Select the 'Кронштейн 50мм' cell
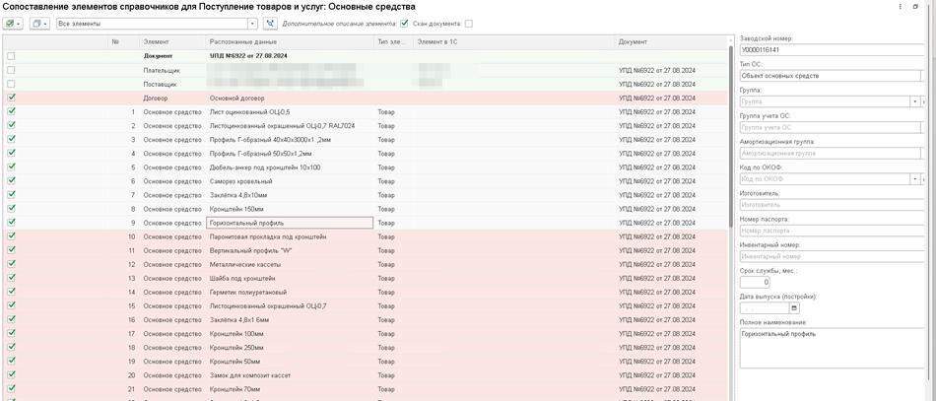This screenshot has width=936, height=401. [290, 362]
